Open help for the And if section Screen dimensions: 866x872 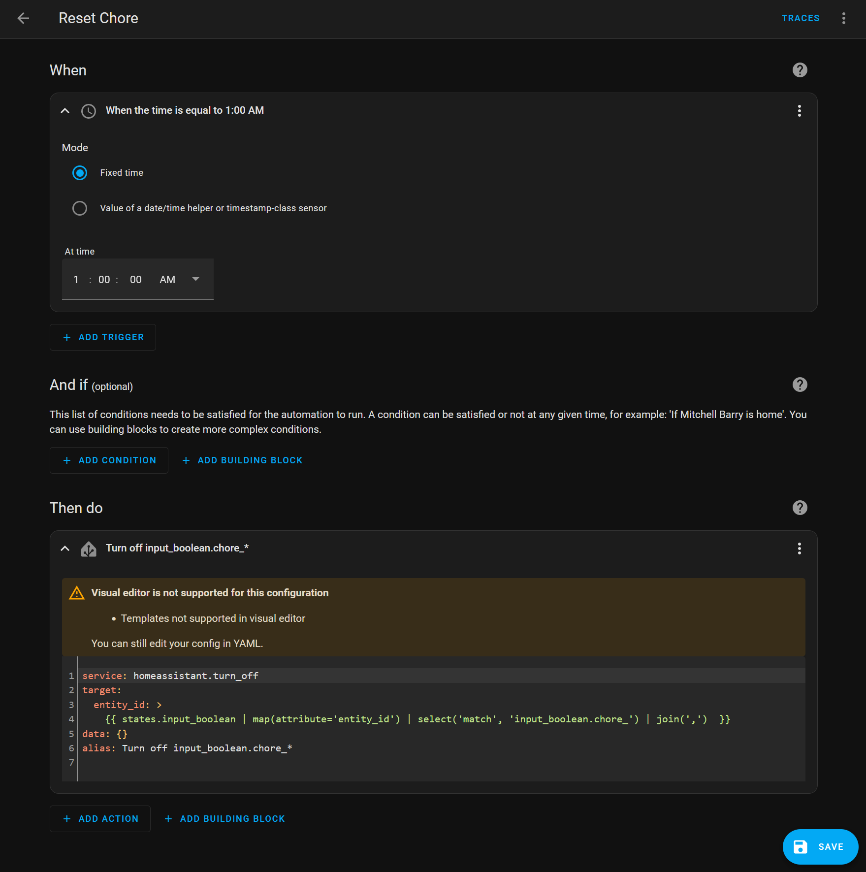[x=799, y=385]
